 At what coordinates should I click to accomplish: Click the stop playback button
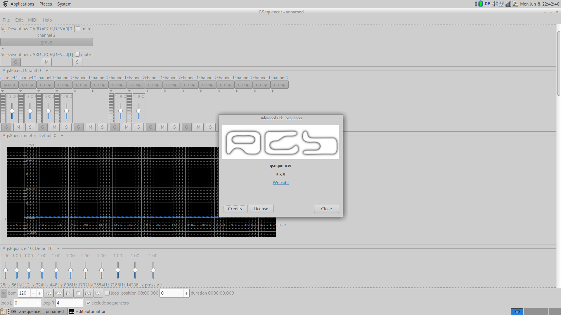tap(78, 293)
